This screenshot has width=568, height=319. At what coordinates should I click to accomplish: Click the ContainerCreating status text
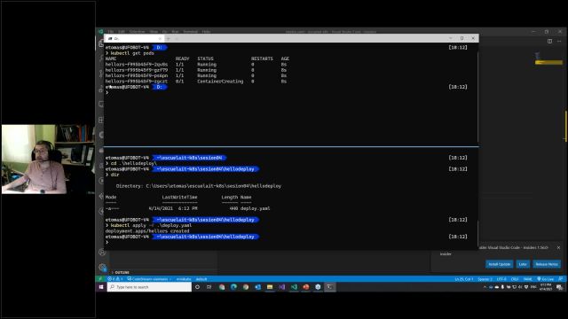(220, 82)
